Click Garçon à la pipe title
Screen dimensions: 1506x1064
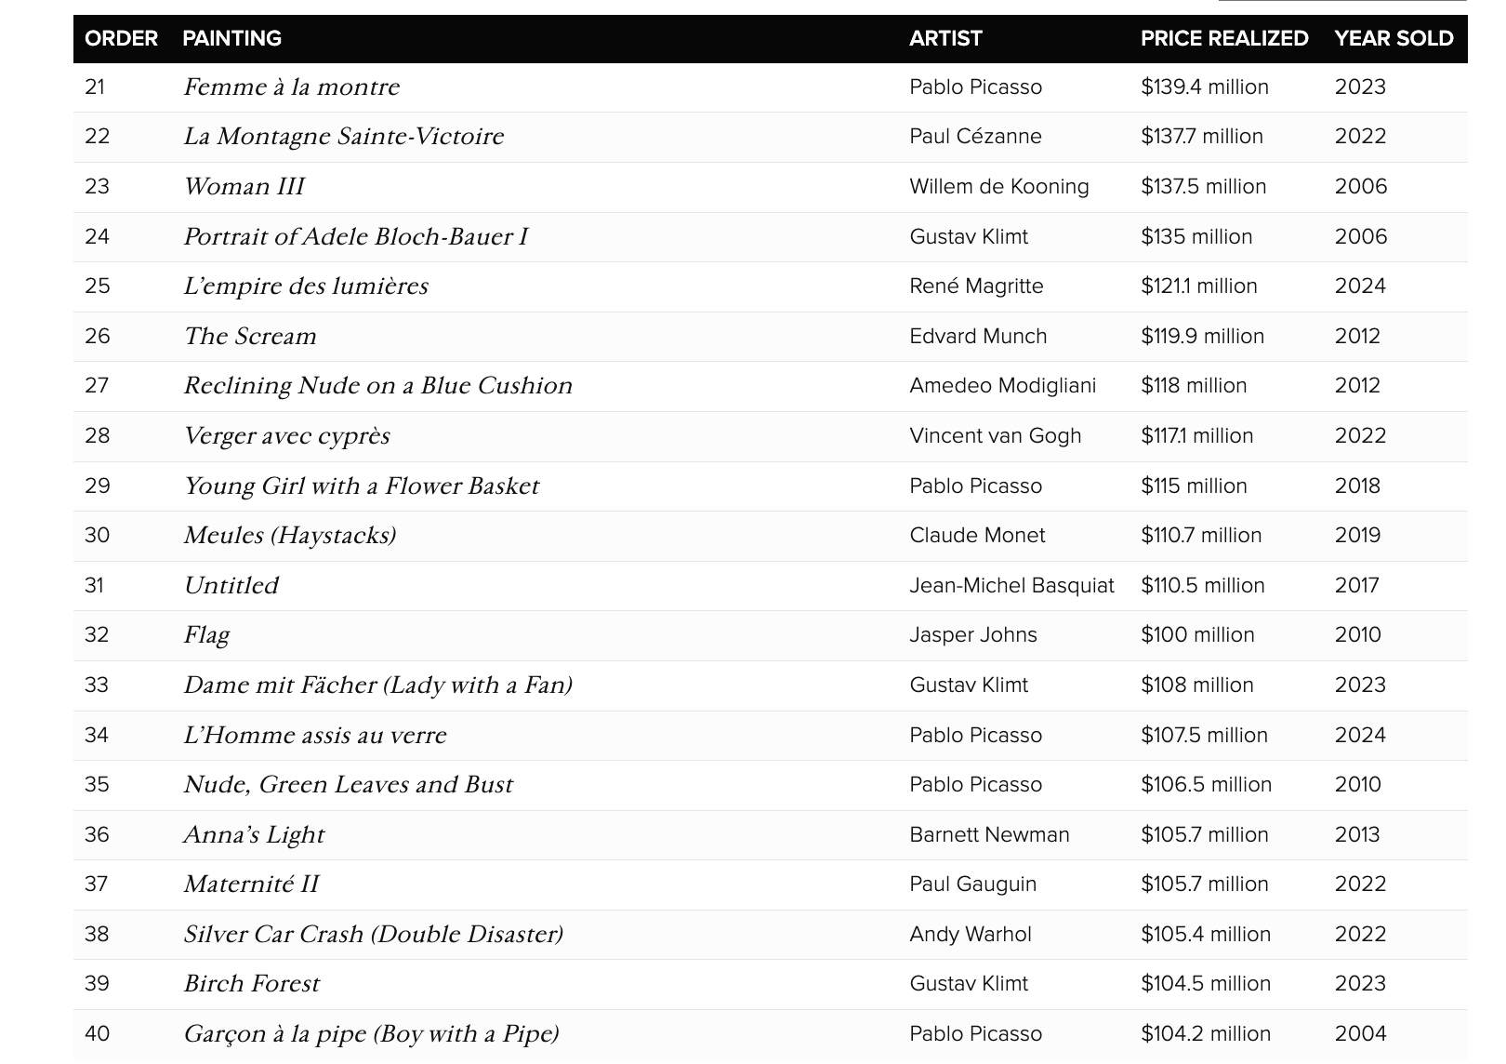point(371,1034)
